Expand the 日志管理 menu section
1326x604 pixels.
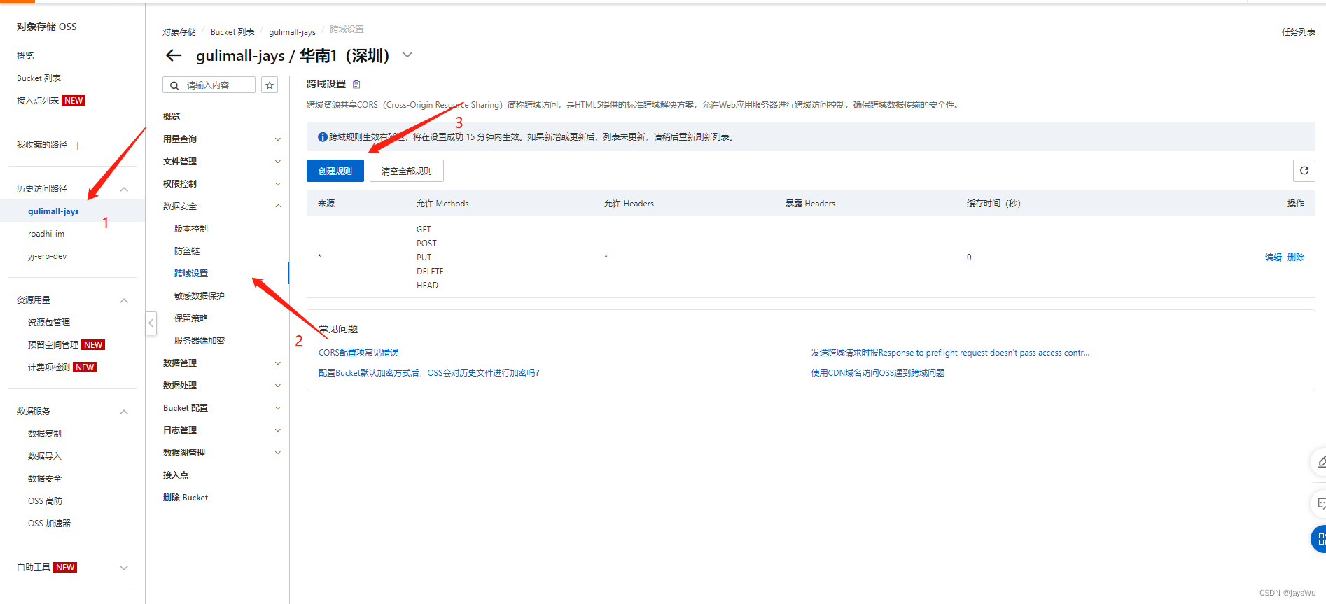click(x=277, y=430)
